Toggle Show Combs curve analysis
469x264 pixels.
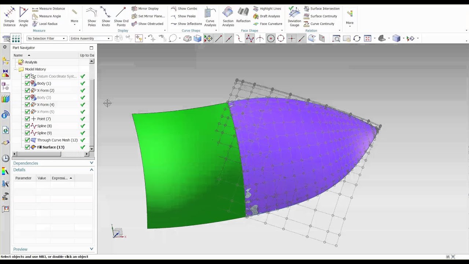(x=184, y=9)
